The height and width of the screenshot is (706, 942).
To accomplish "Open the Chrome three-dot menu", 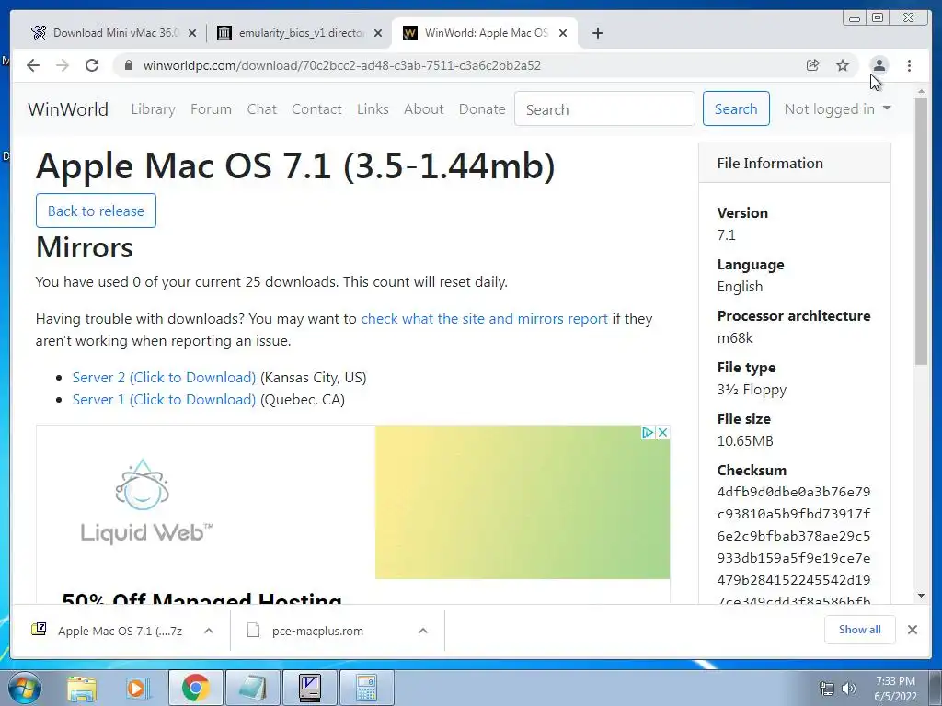I will (909, 65).
